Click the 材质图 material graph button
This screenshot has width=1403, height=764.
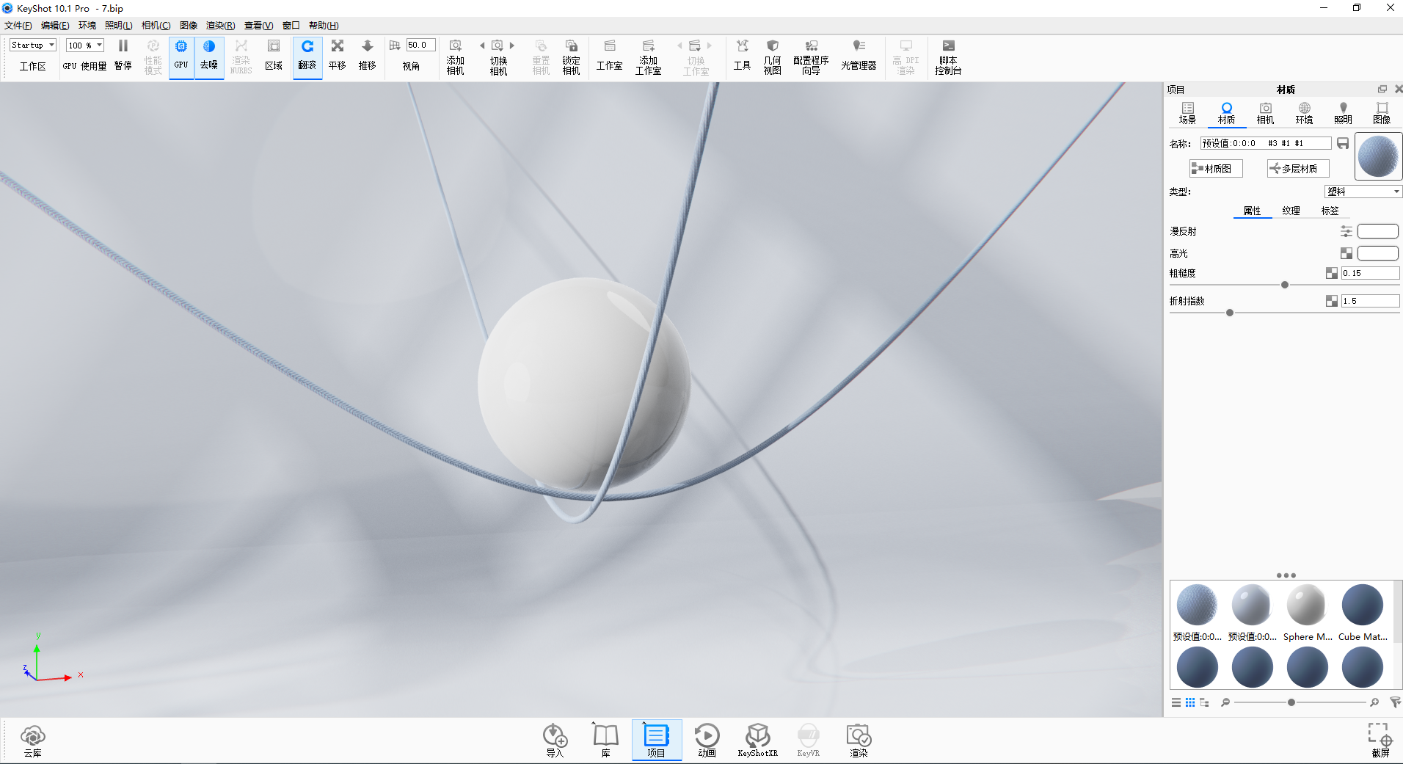(1216, 169)
